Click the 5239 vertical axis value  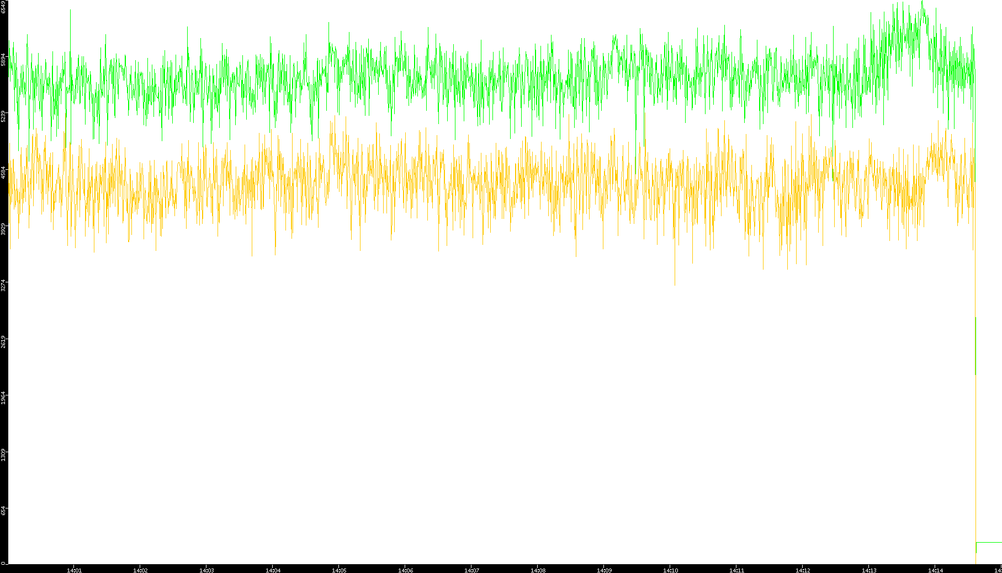tap(3, 116)
